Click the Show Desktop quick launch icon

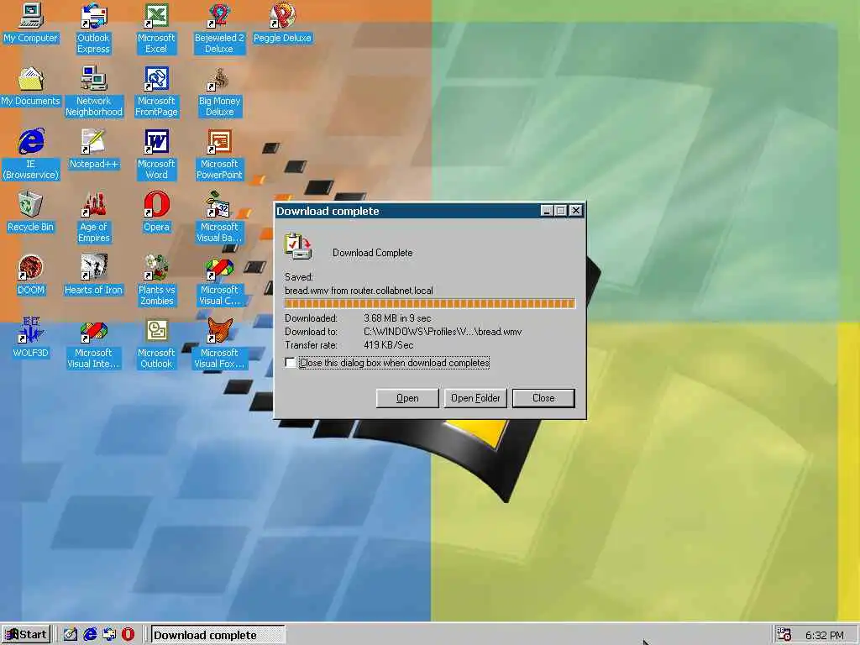71,635
